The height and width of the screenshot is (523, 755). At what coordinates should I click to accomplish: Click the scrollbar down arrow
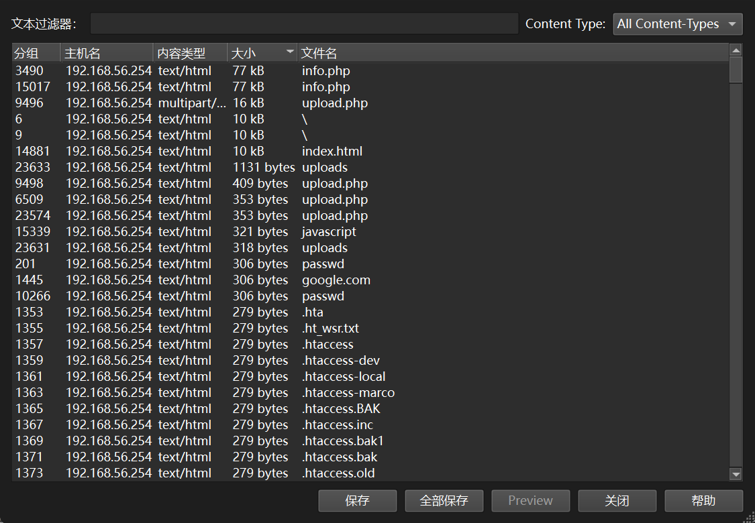[736, 475]
